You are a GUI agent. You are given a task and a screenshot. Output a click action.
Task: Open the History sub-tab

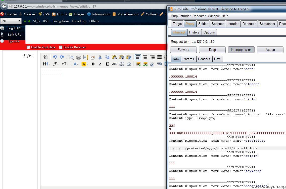coord(194,32)
